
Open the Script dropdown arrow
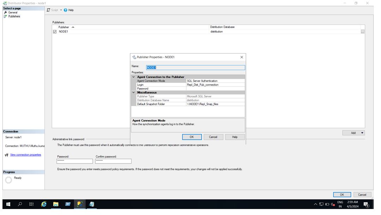pos(61,10)
